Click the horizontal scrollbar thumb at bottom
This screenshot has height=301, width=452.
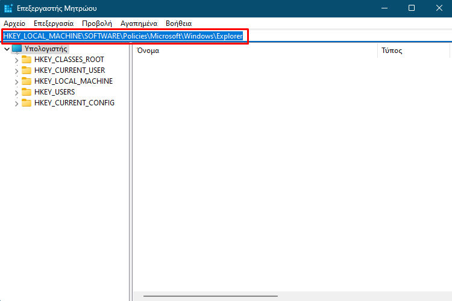[x=210, y=296]
